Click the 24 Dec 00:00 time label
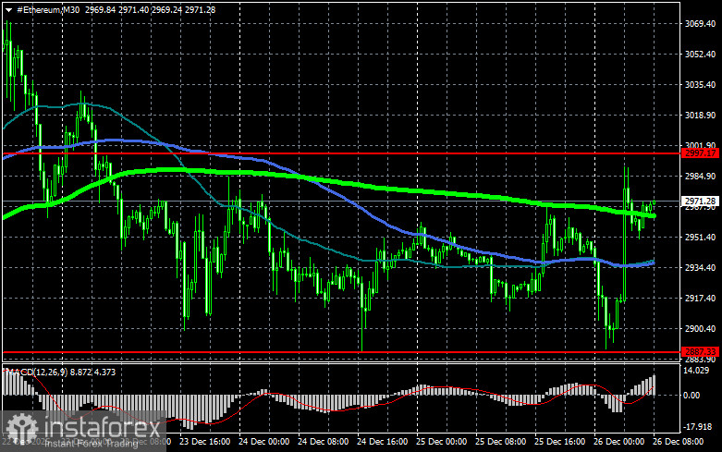The height and width of the screenshot is (452, 722). (x=264, y=442)
